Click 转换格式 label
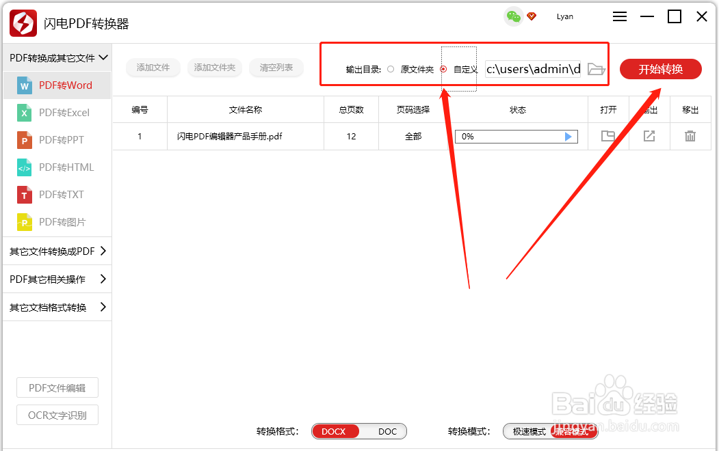 (x=278, y=431)
